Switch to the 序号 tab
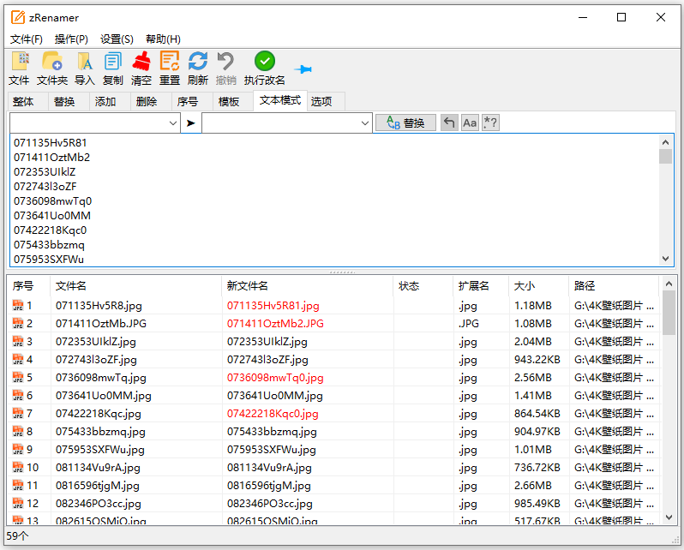 coord(188,101)
